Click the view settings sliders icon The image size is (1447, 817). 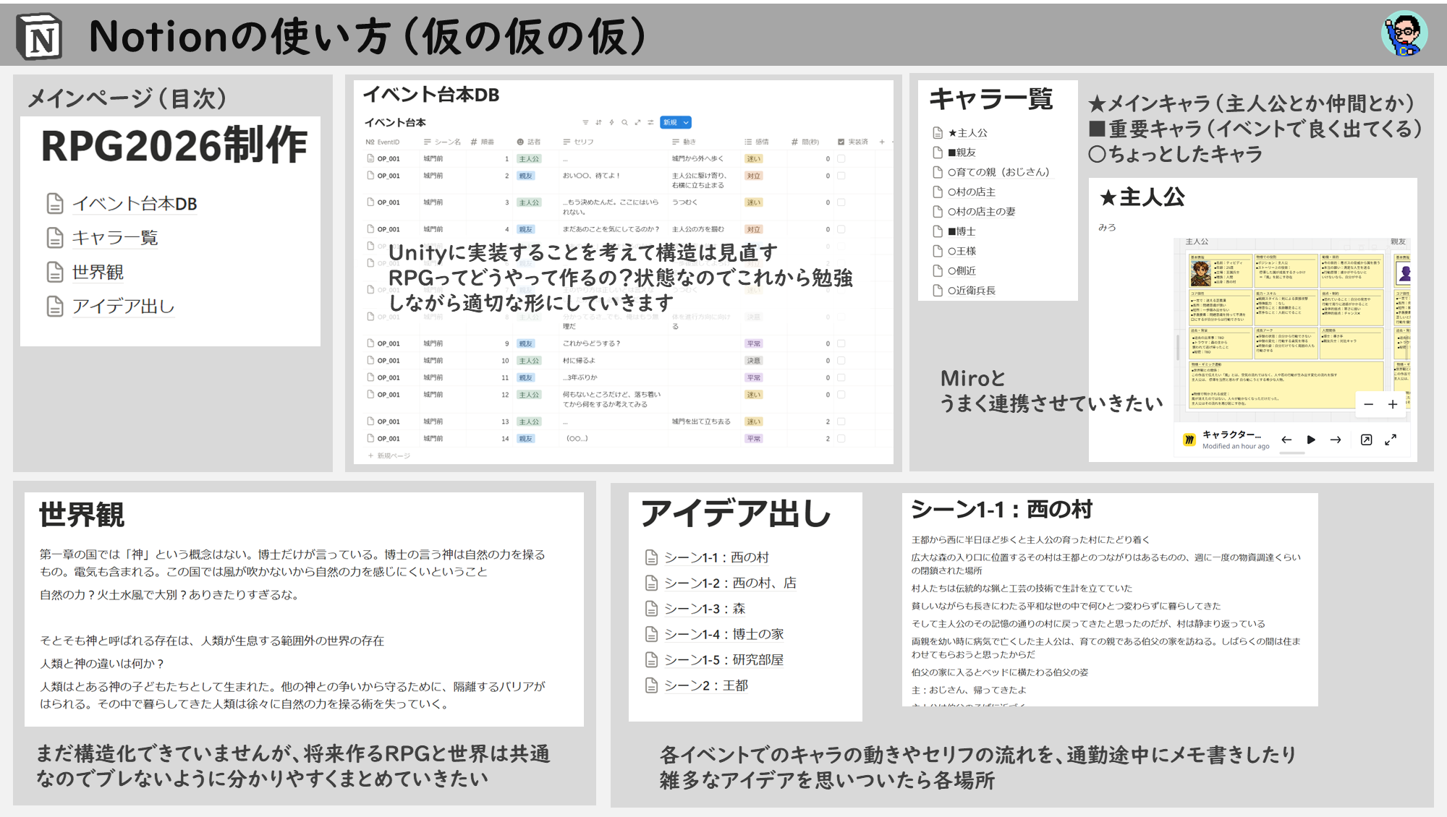pyautogui.click(x=650, y=122)
